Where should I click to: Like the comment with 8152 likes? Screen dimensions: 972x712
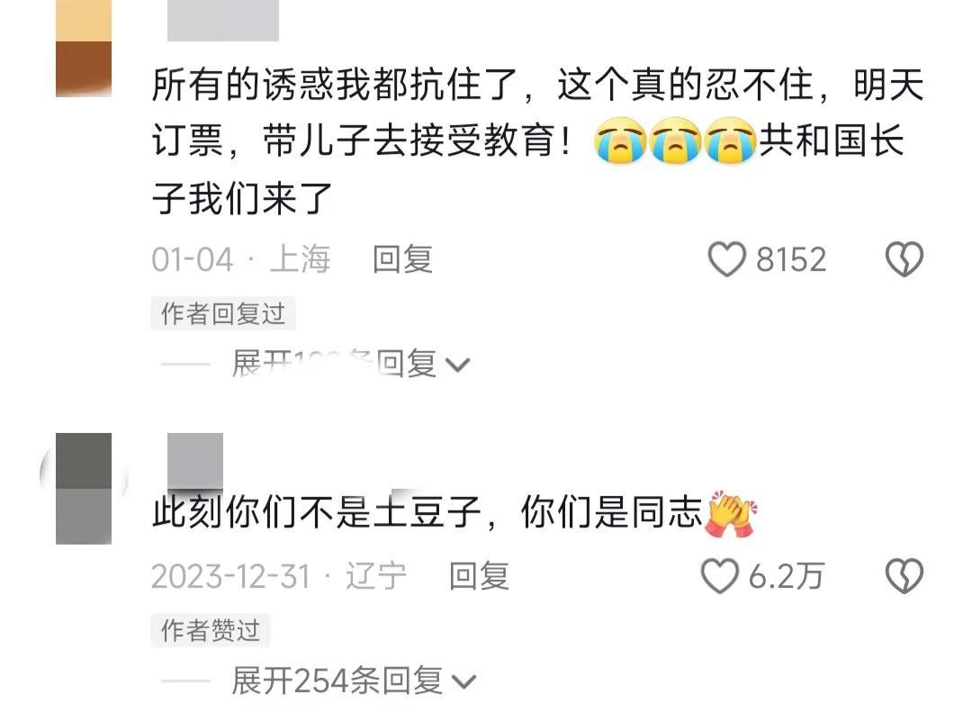click(726, 259)
